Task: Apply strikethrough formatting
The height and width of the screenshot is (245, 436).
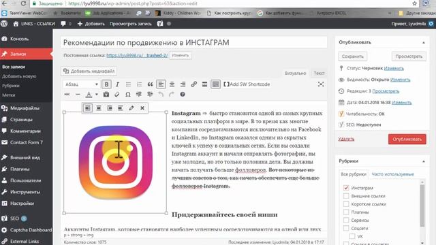Action: pos(67,95)
